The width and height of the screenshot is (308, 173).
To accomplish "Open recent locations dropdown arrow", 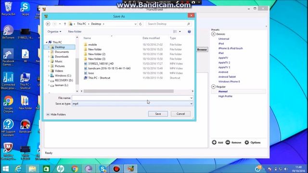I will pyautogui.click(x=60, y=24).
